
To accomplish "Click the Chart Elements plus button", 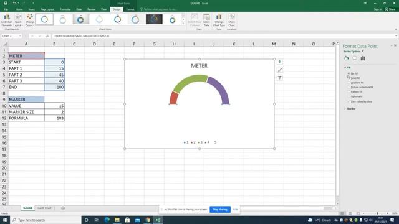I will pyautogui.click(x=280, y=62).
